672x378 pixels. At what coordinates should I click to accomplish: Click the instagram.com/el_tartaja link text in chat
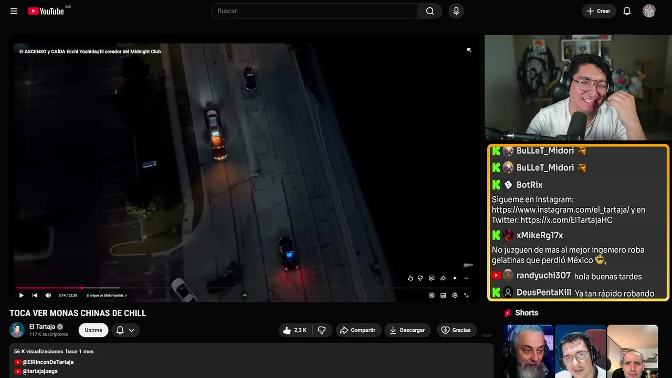coord(560,210)
